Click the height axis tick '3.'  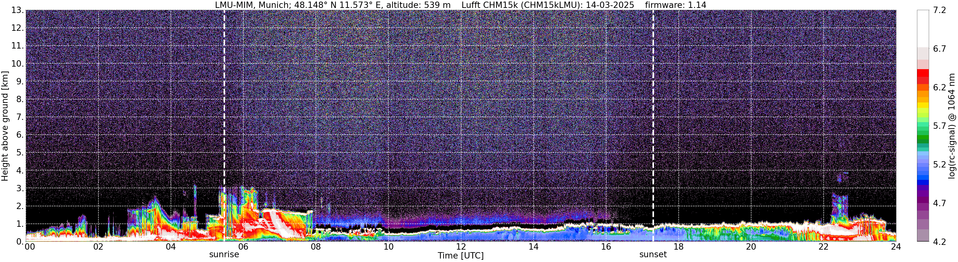coord(20,188)
